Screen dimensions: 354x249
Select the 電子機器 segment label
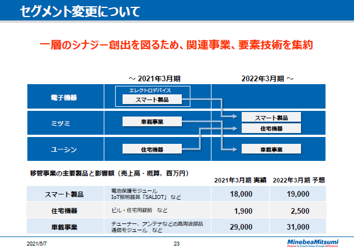(64, 97)
